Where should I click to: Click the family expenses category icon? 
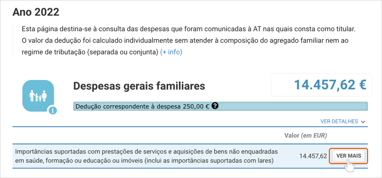[38, 96]
